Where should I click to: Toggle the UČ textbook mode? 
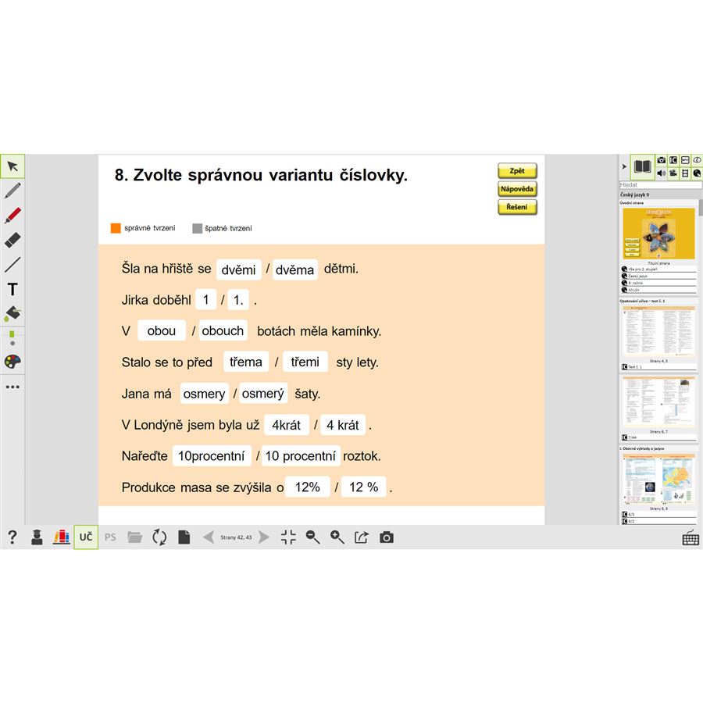(x=86, y=537)
